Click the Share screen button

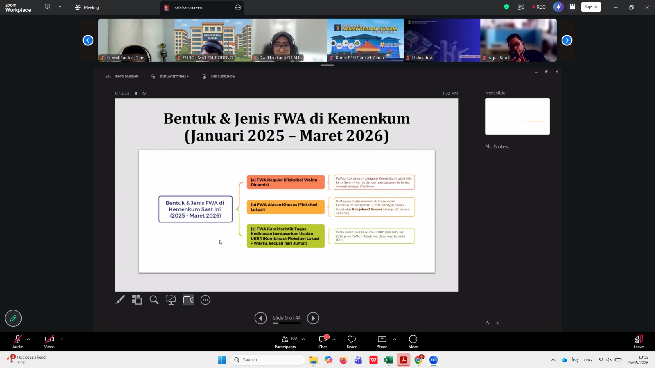(x=382, y=341)
